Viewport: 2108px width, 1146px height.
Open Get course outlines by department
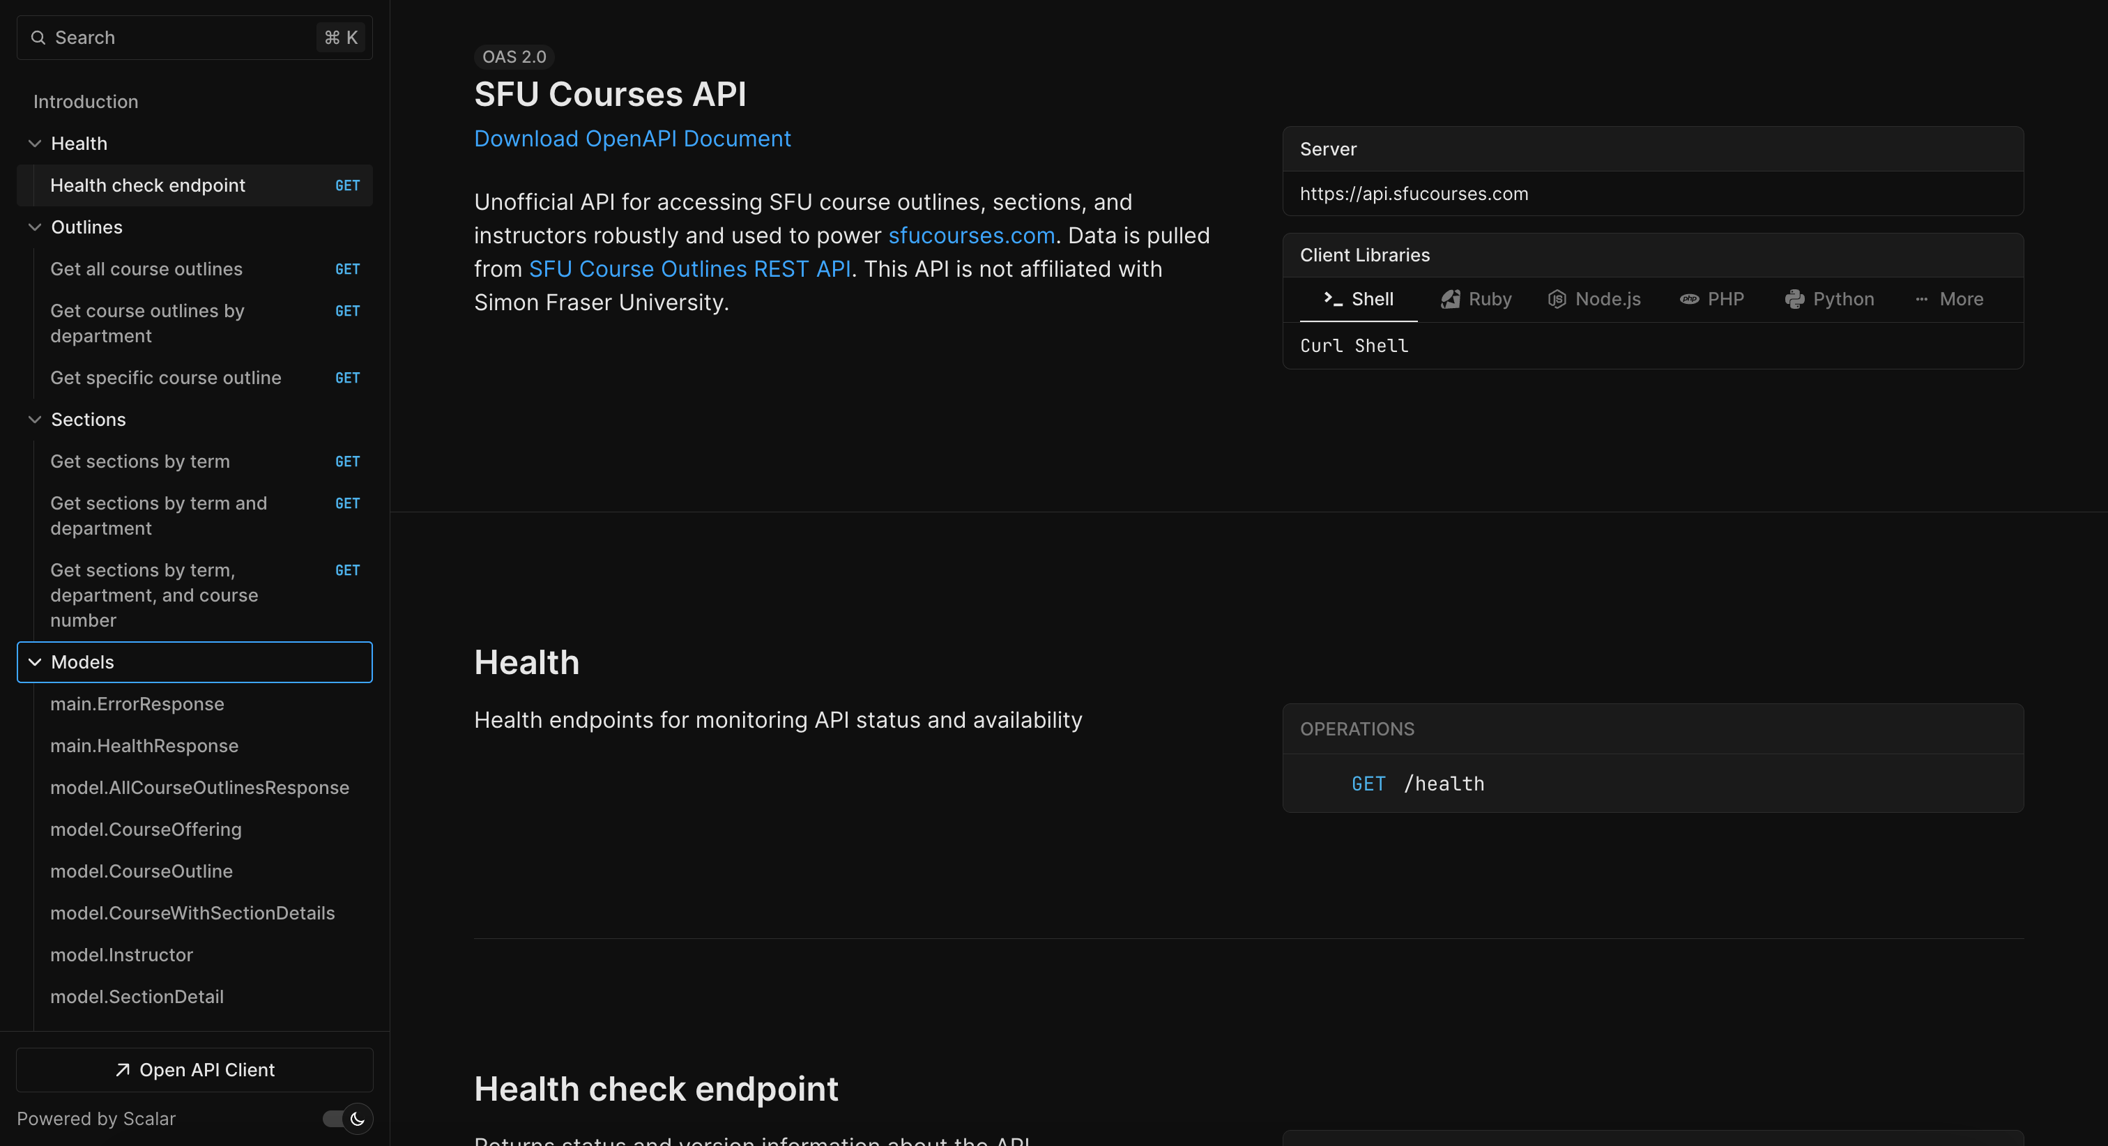coord(194,323)
